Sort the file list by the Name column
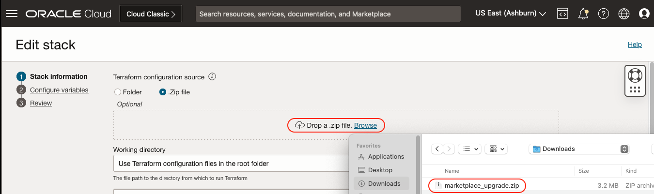This screenshot has width=654, height=194. (452, 171)
